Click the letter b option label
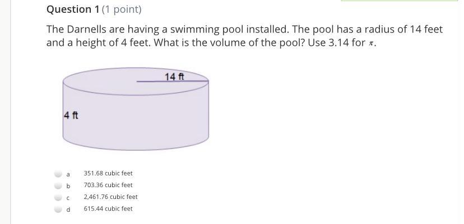This screenshot has height=224, width=464. pos(68,186)
